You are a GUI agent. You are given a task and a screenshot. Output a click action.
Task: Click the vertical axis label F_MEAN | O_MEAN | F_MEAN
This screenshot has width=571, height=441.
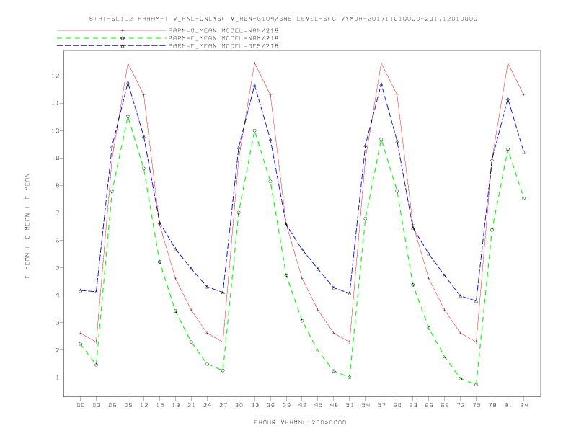(x=27, y=226)
